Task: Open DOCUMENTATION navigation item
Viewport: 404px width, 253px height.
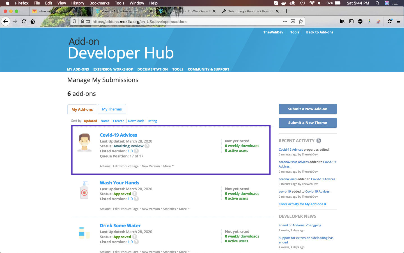Action: click(x=153, y=69)
